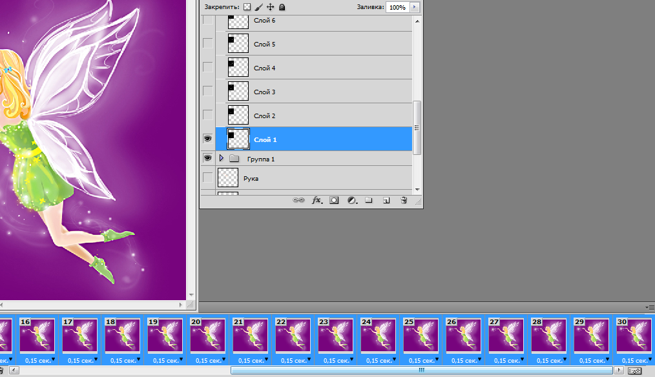Select animation frame 21 thumbnail
Viewport: 655px width, 377px height.
(250, 335)
